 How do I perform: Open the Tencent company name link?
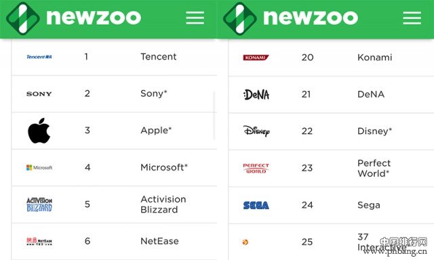coord(158,57)
